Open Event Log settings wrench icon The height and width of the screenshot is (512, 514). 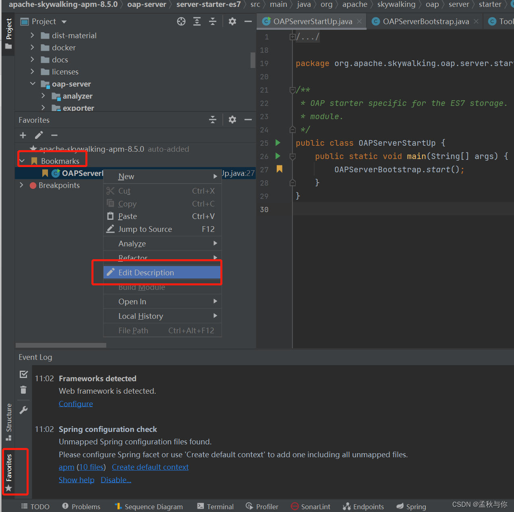coord(23,410)
